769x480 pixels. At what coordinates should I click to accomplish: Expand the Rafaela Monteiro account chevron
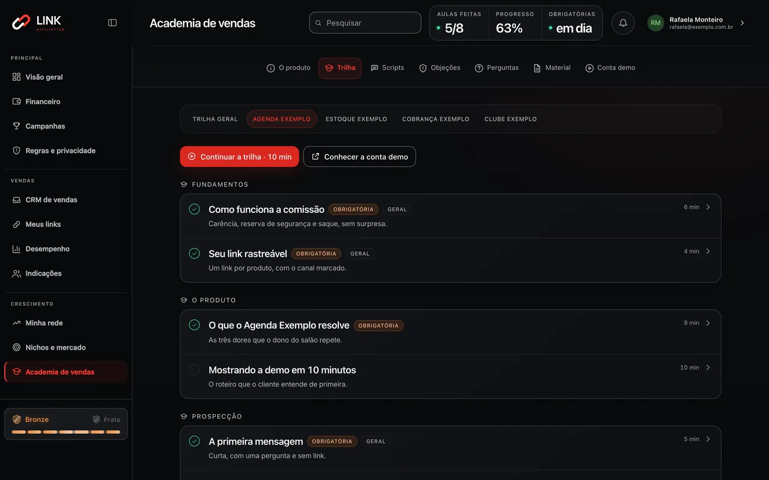coord(742,23)
